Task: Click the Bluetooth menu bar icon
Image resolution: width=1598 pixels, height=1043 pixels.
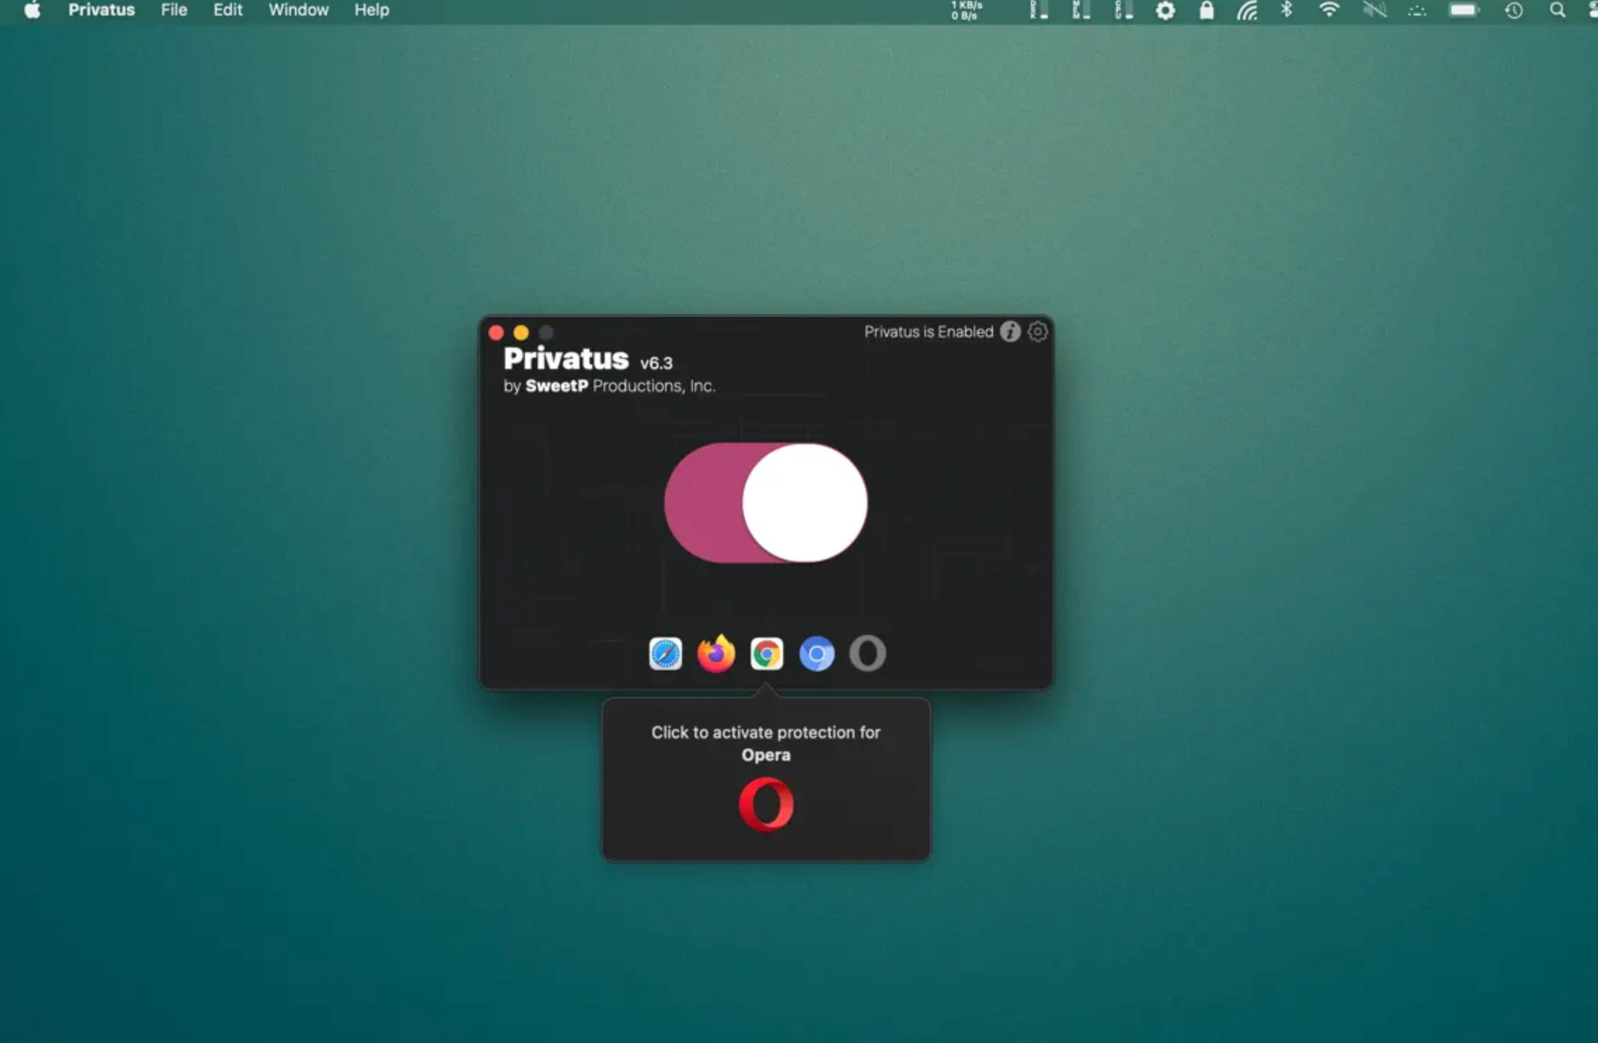Action: tap(1286, 10)
